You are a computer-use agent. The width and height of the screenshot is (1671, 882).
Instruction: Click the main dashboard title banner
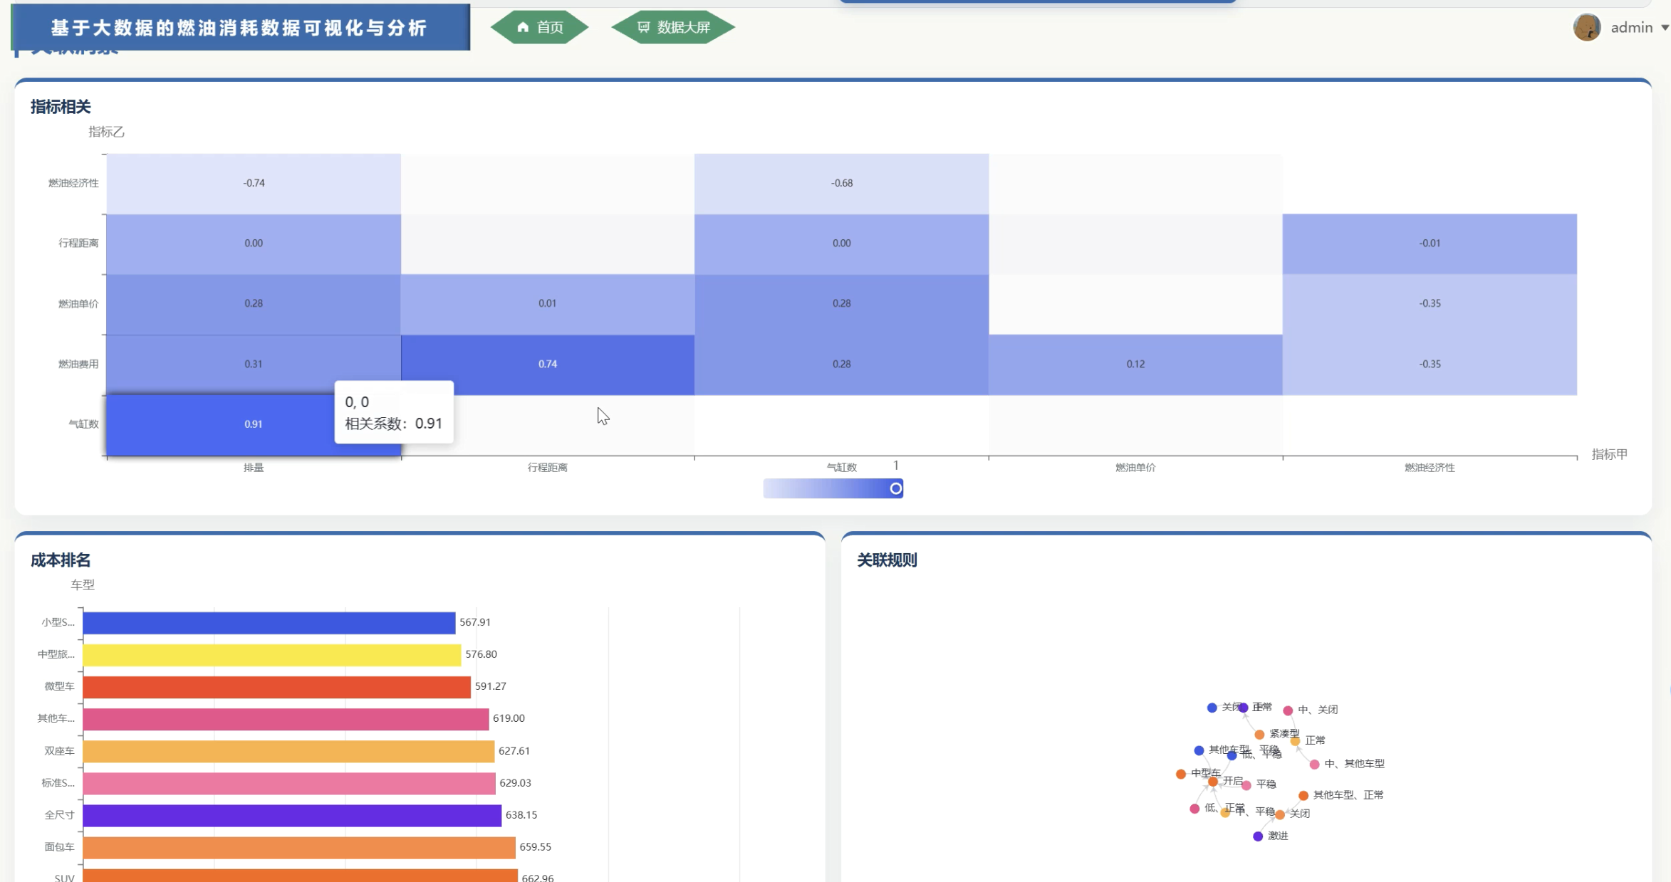pos(240,27)
